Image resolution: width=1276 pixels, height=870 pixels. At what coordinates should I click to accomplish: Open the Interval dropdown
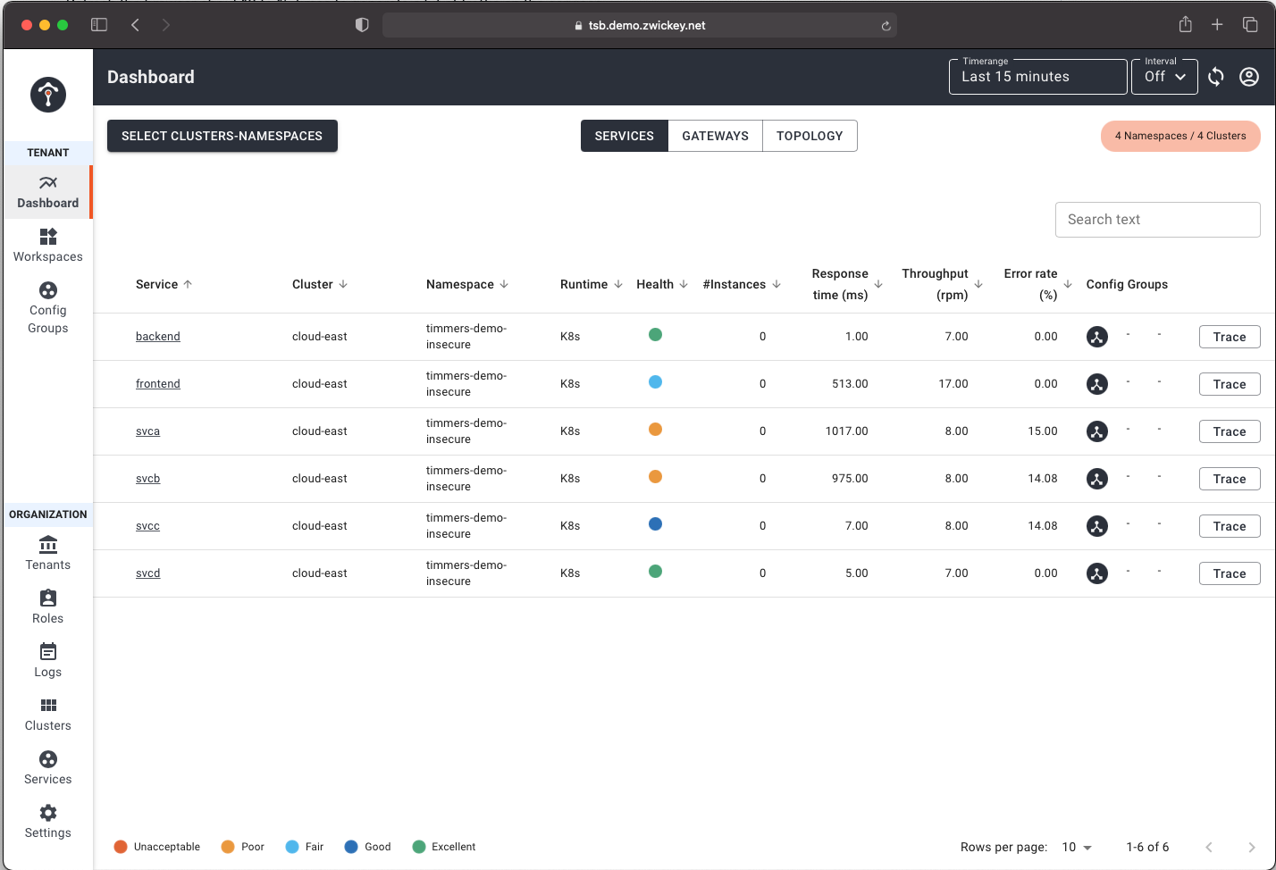coord(1165,77)
